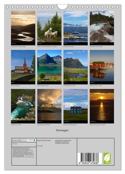Click the caption 'Hurtigruten bei Kvaløya'
This screenshot has height=174, width=125.
(x=69, y=47)
